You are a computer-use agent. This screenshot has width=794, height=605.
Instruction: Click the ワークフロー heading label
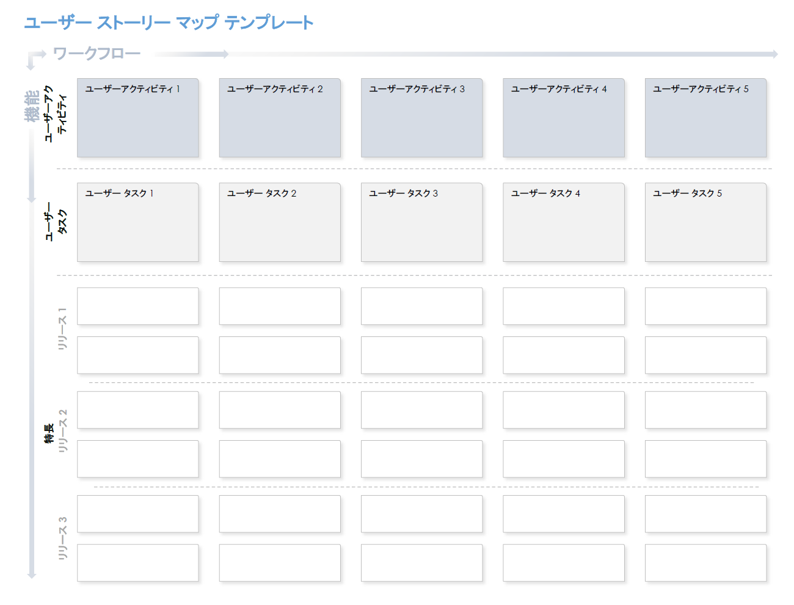[97, 54]
